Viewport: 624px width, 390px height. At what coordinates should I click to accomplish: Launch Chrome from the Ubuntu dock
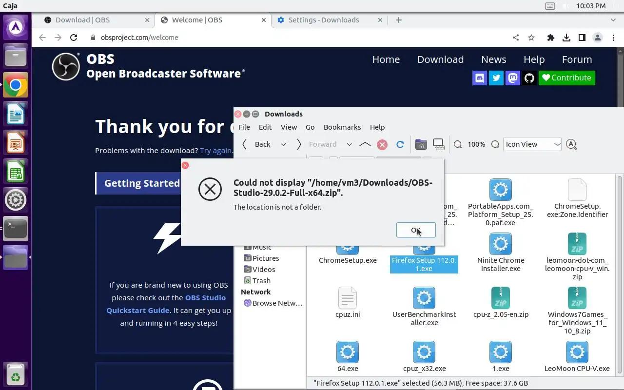tap(16, 86)
